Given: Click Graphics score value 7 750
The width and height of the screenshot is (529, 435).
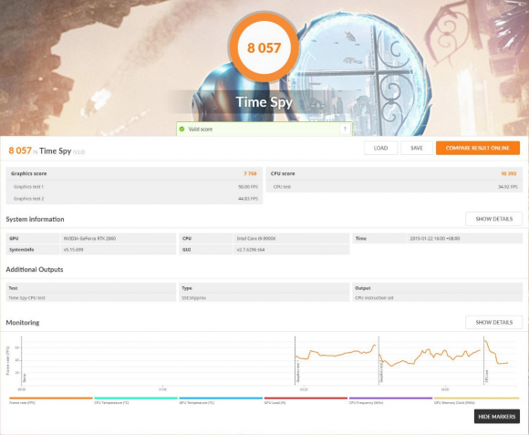Looking at the screenshot, I should [250, 173].
